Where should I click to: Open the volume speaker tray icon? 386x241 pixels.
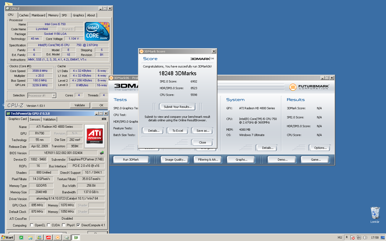365,238
